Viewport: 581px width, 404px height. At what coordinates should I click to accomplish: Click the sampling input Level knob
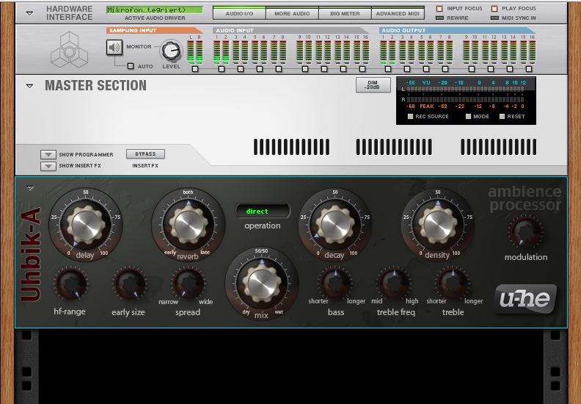pos(171,50)
